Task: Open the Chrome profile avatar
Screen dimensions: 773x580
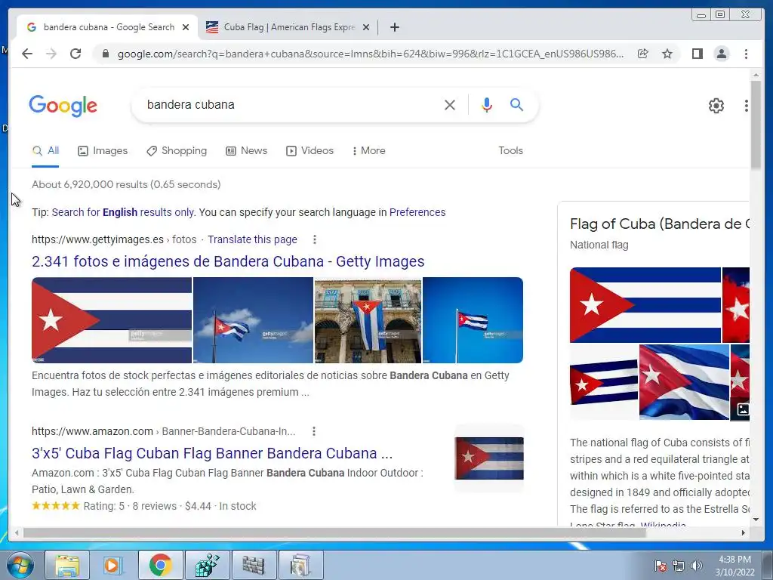Action: click(x=721, y=54)
